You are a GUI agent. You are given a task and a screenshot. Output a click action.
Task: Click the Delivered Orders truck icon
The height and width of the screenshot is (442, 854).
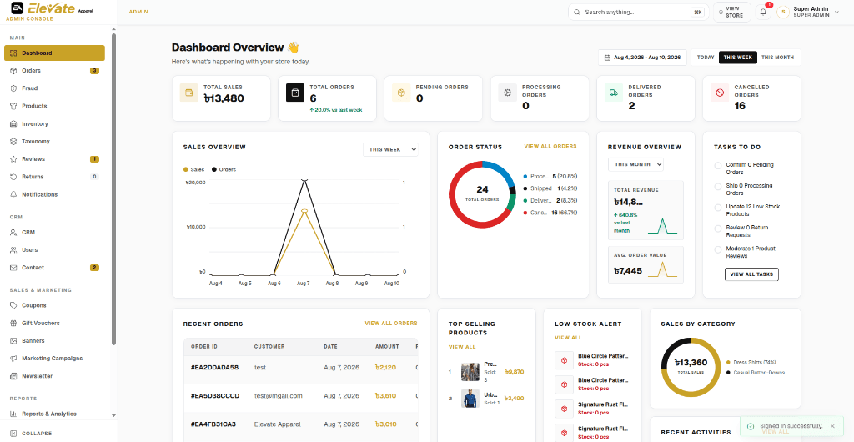[613, 93]
